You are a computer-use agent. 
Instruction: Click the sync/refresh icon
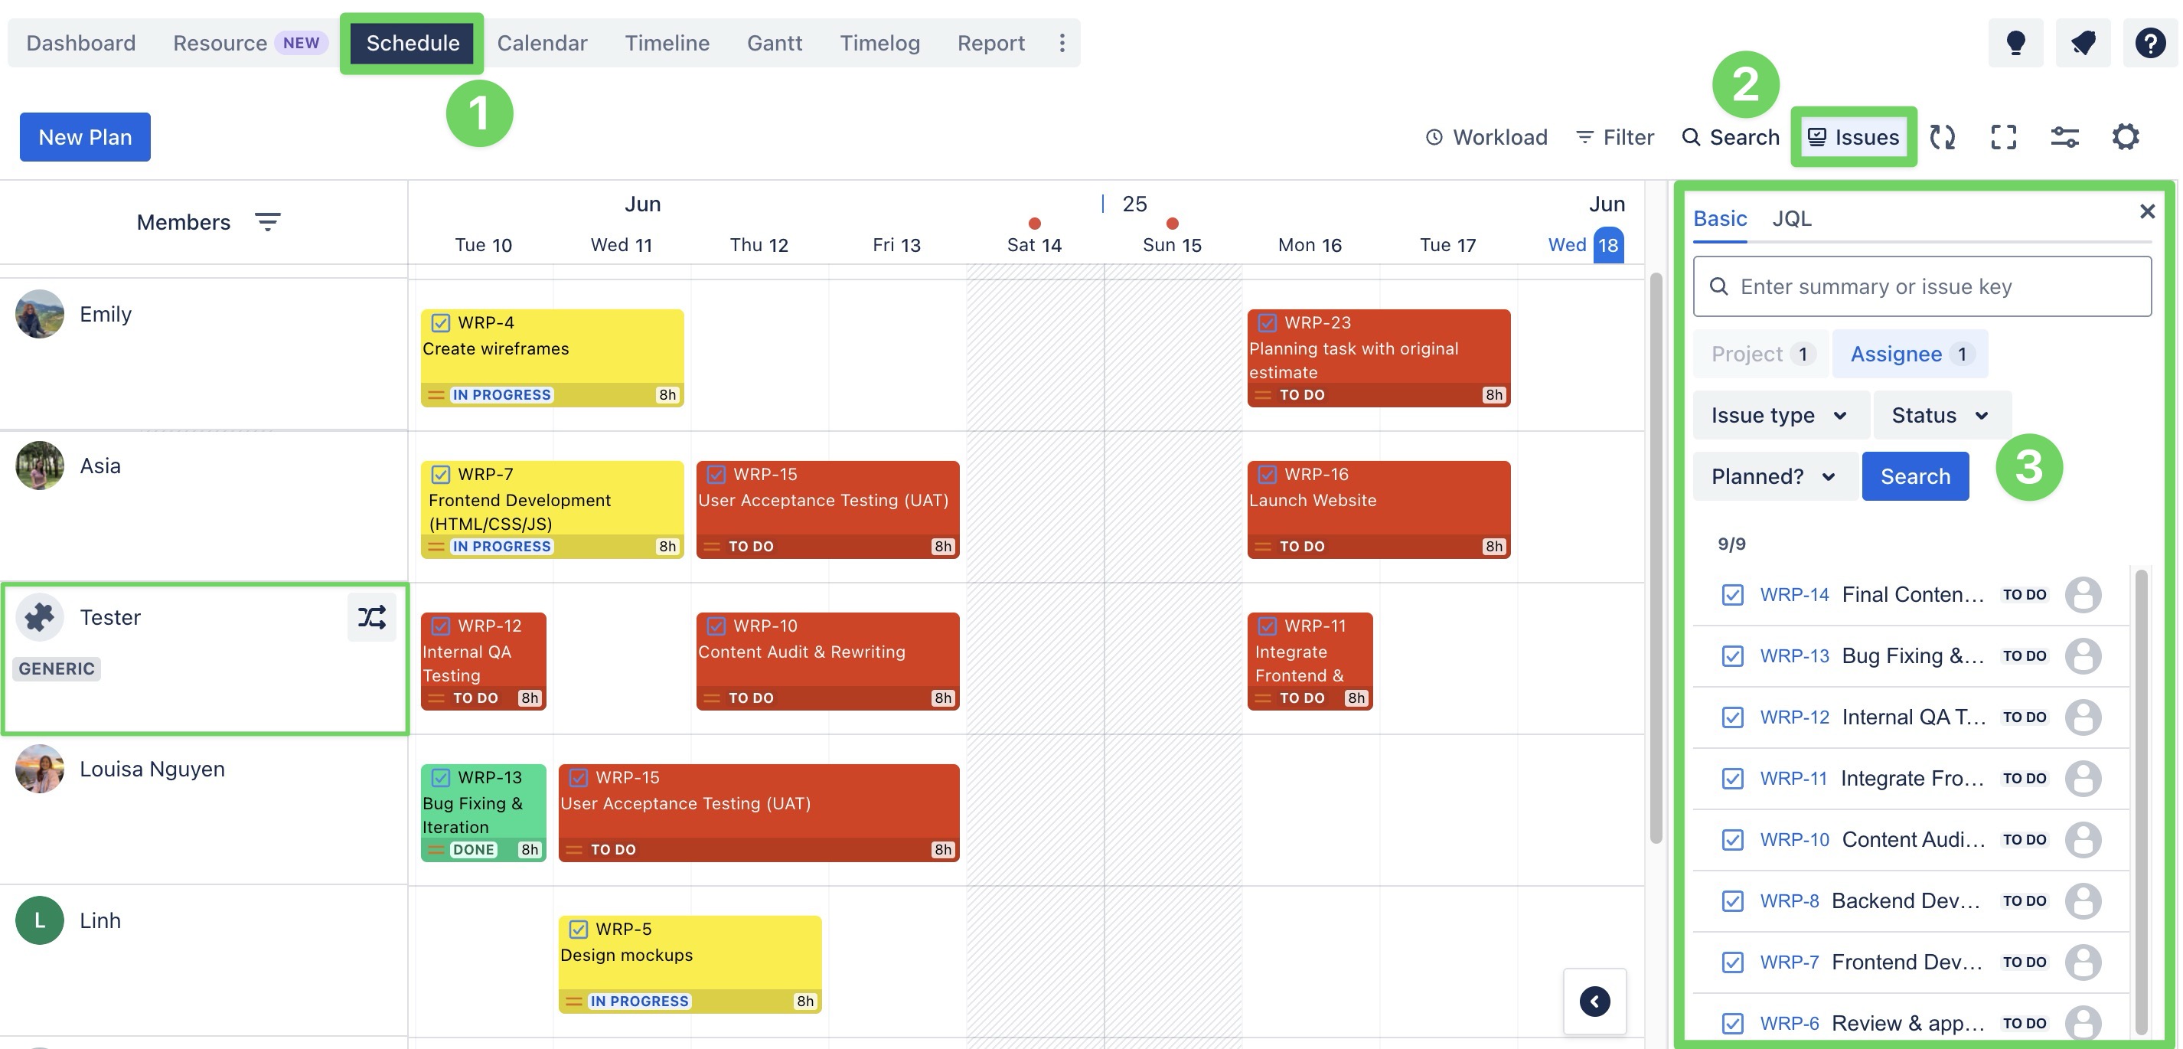(x=1943, y=136)
